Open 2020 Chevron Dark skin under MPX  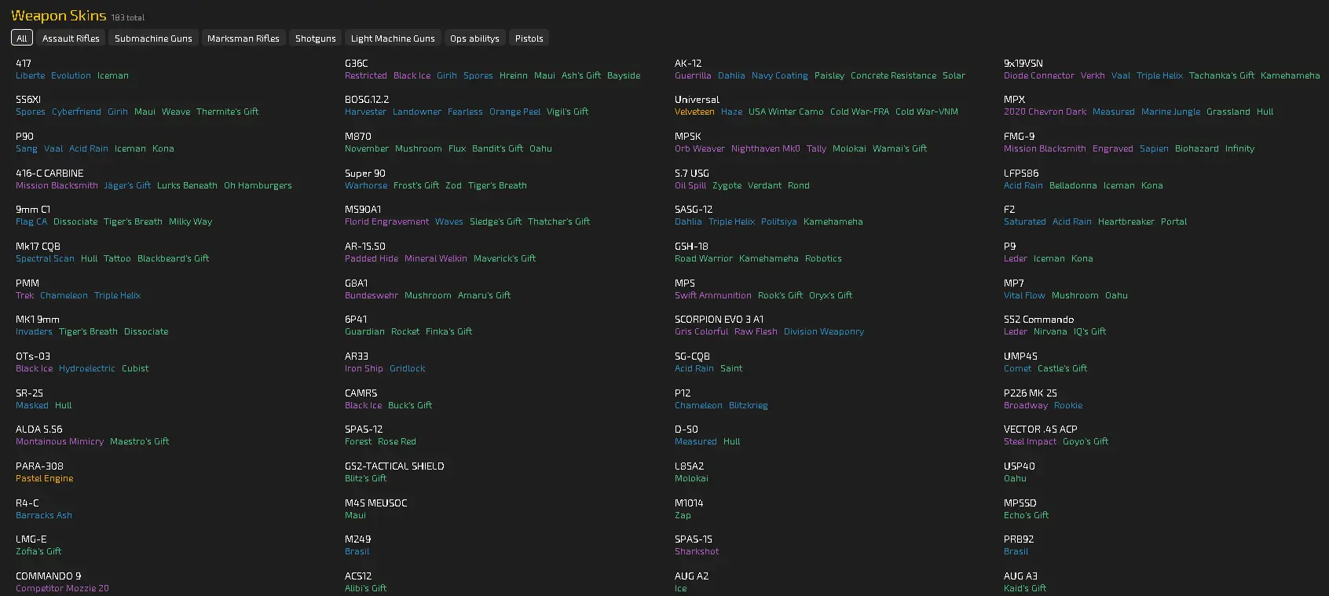(x=1045, y=112)
